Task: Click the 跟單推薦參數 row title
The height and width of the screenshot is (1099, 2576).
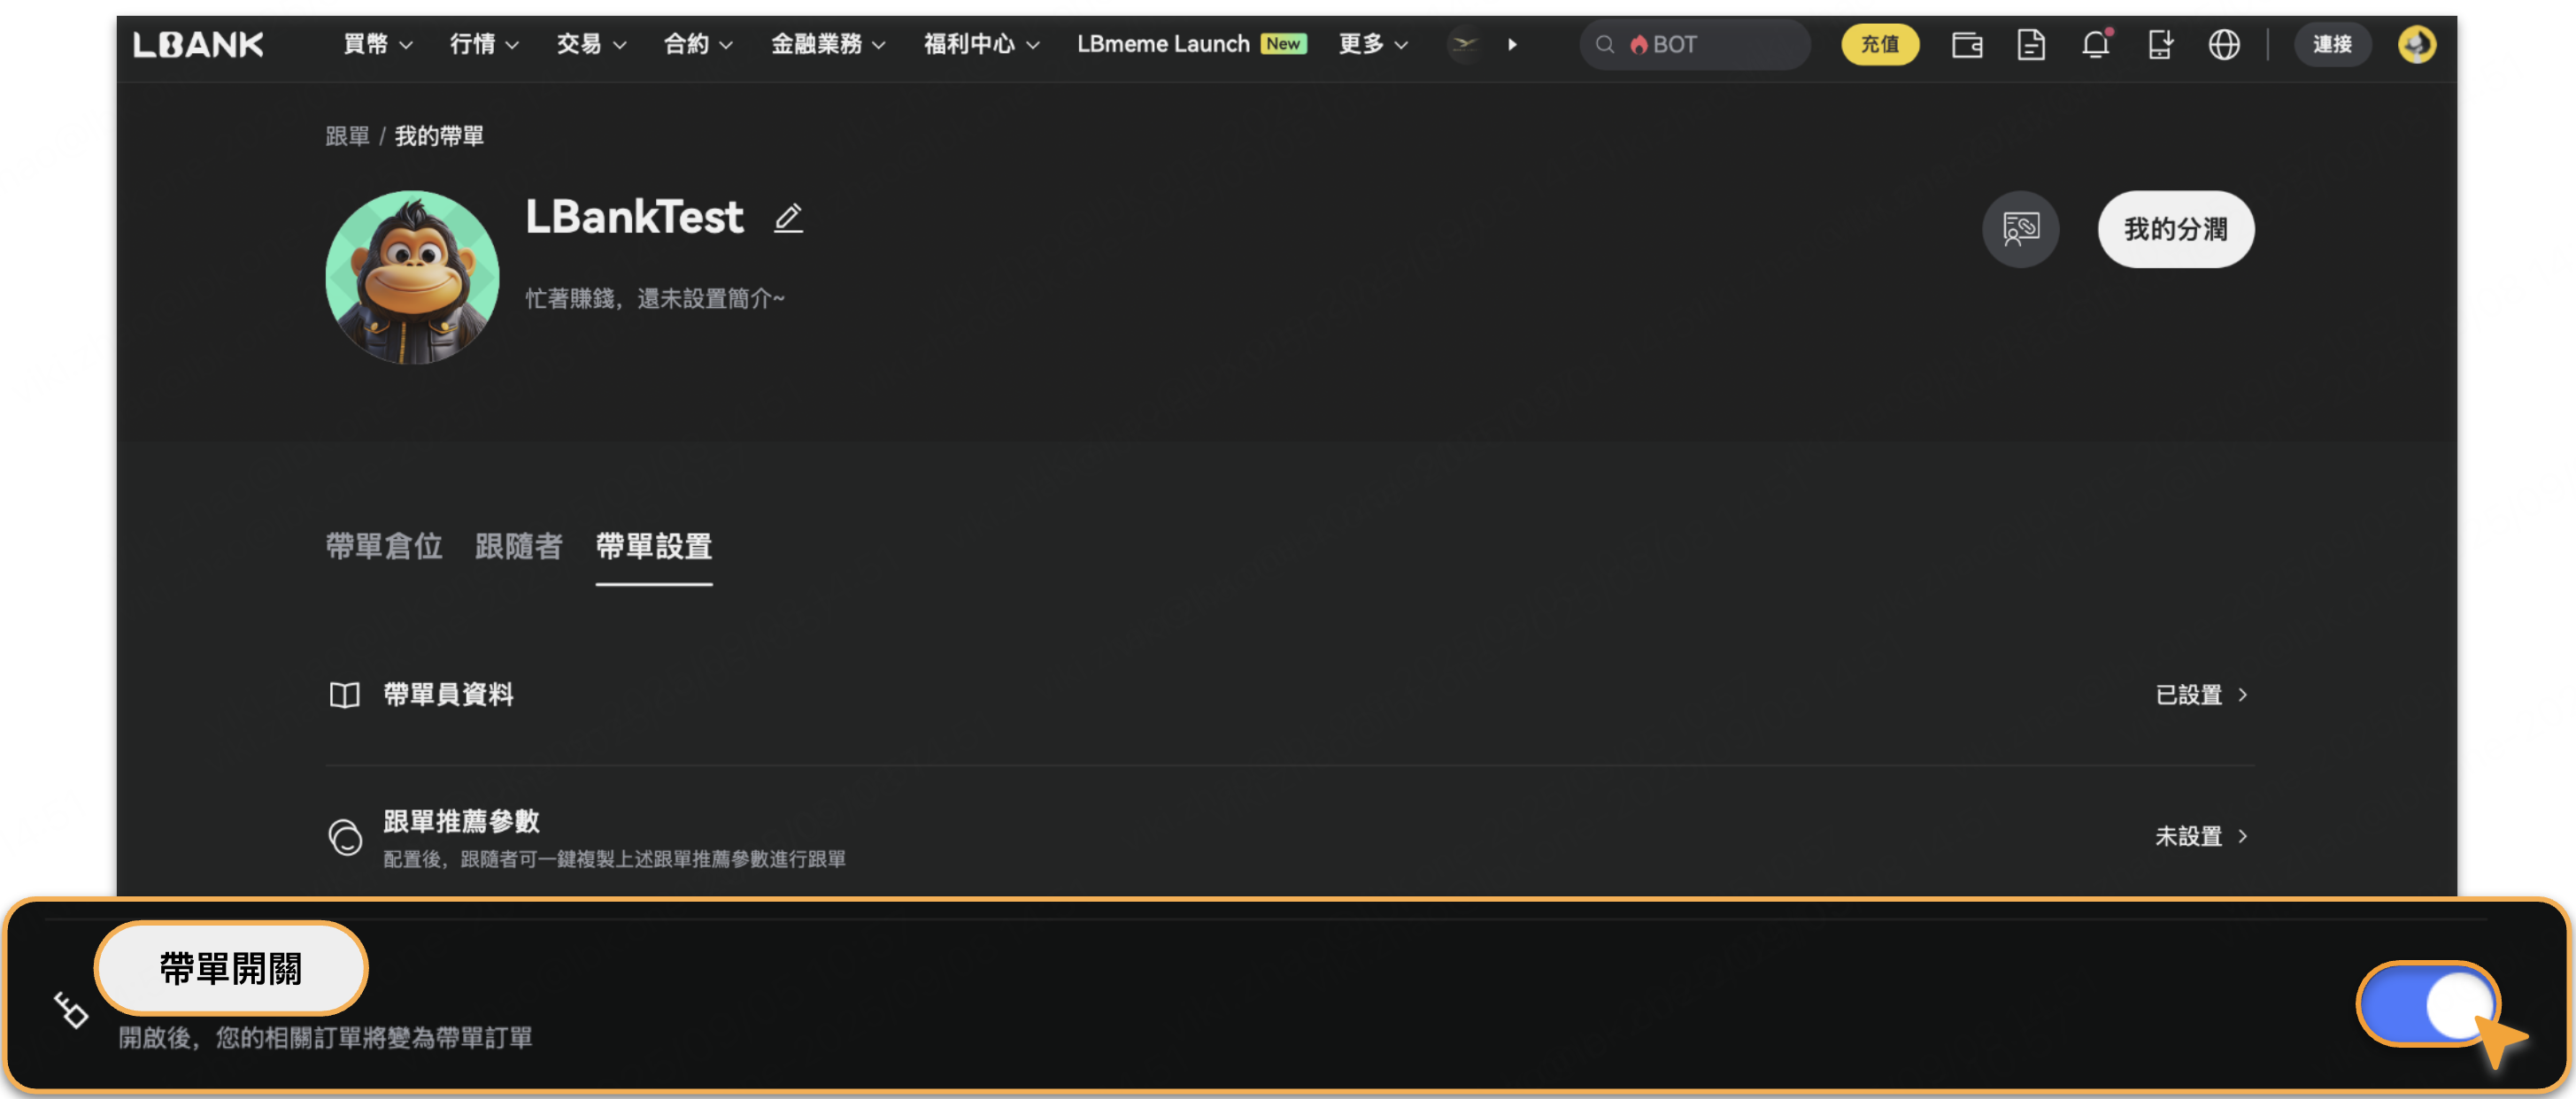Action: tap(461, 821)
